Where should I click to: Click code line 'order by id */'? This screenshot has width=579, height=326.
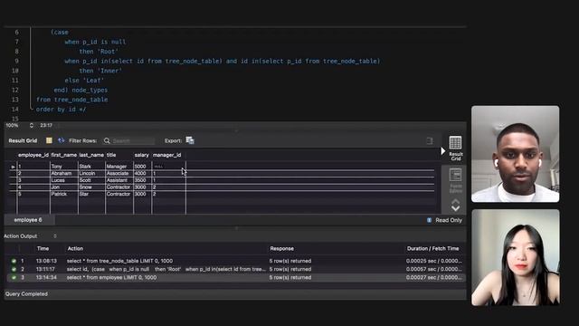coord(61,109)
